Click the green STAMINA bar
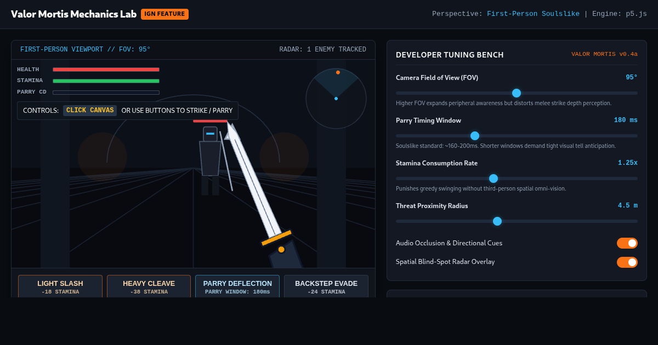658x345 pixels. coord(106,81)
